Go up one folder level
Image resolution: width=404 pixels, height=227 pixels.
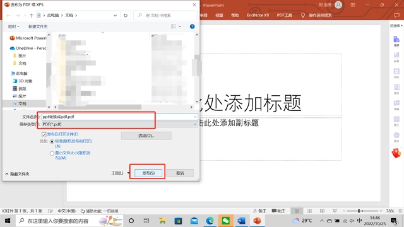(32, 15)
